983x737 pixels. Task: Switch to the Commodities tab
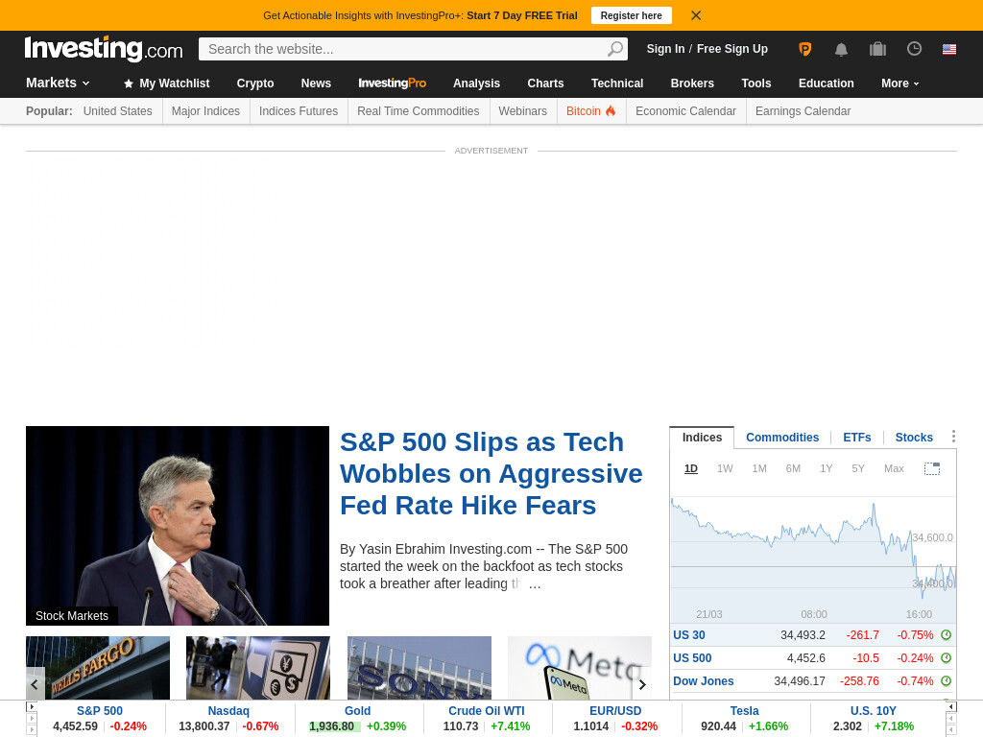(x=782, y=438)
